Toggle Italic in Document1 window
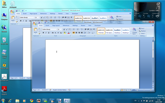The width and height of the screenshot is (165, 103). coord(23,21)
